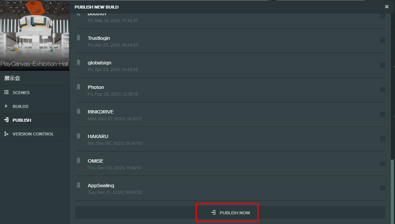
Task: Click the PlayCanvas-Exhibition-Hall project thumbnail
Action: (x=35, y=35)
